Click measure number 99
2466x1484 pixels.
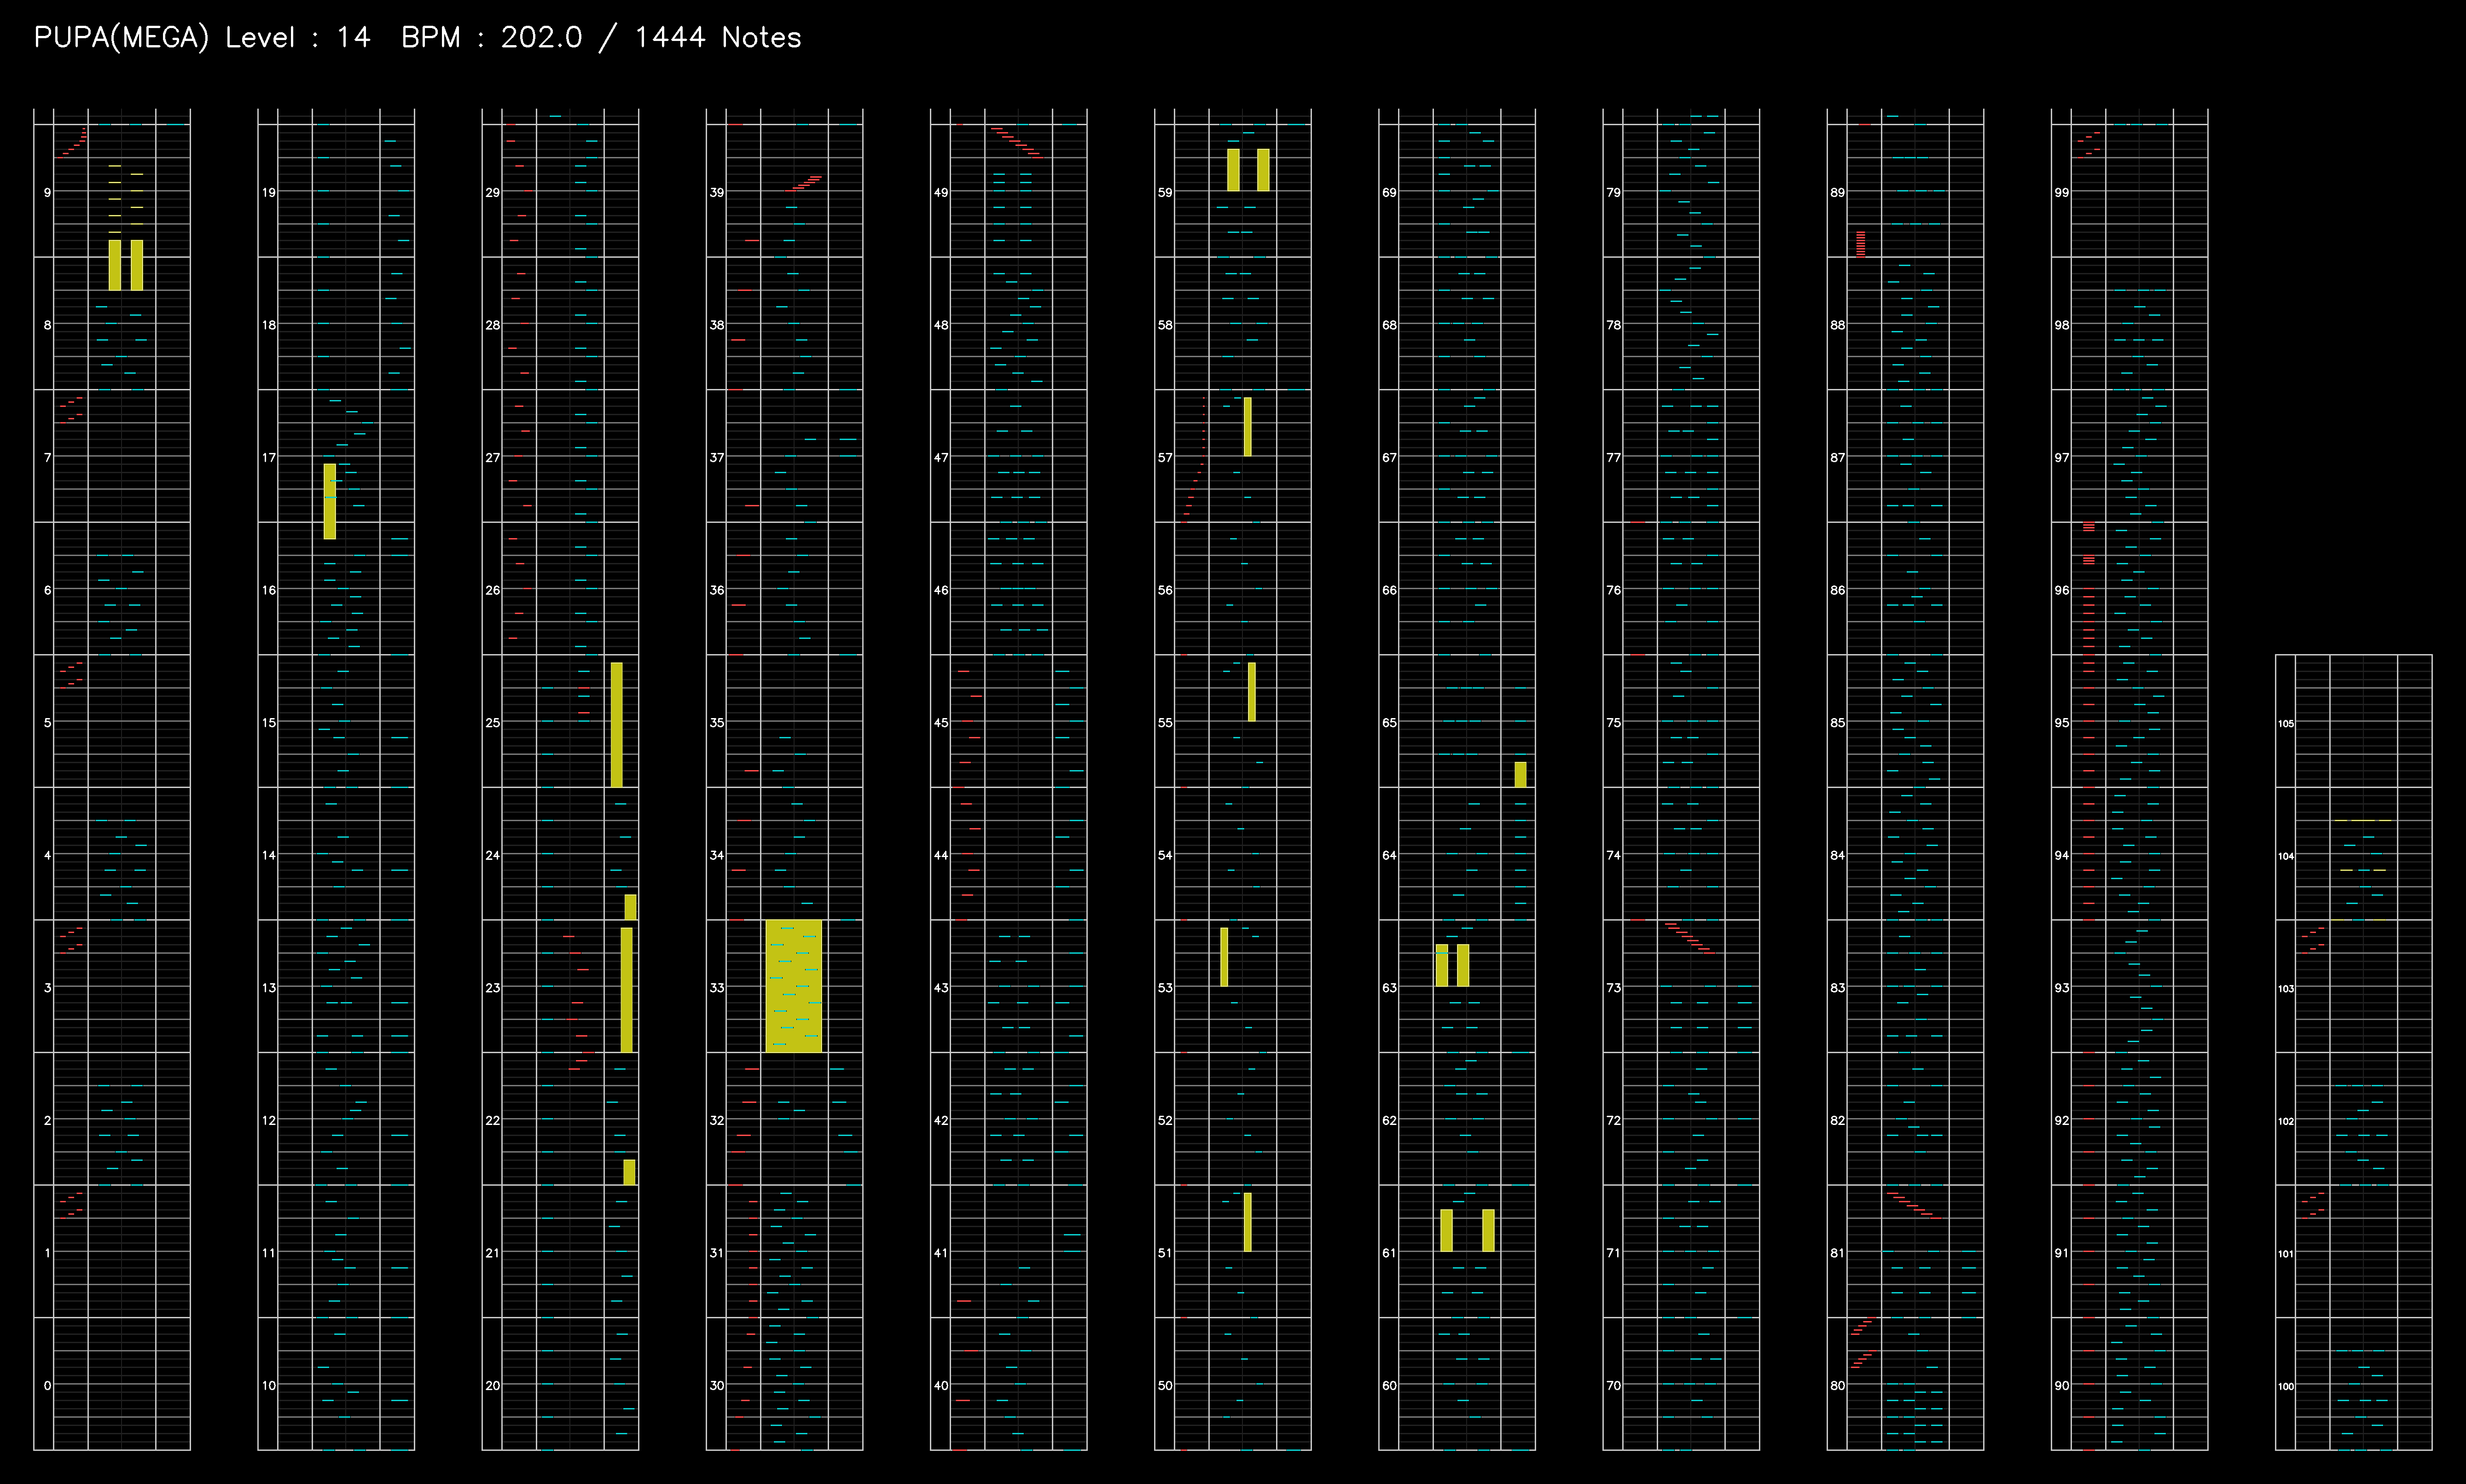click(x=2061, y=192)
